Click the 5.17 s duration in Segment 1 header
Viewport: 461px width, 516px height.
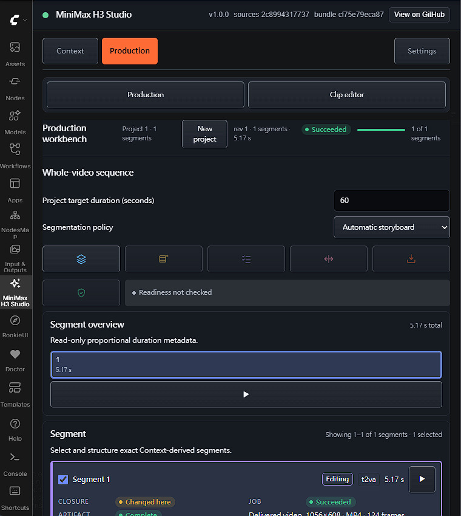(x=394, y=480)
